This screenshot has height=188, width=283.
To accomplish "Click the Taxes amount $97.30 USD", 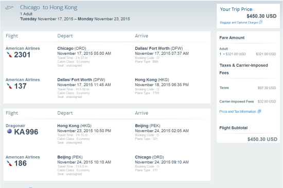I will [x=267, y=88].
